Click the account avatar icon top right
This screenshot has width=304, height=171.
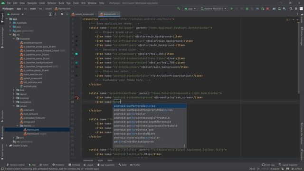[301, 9]
